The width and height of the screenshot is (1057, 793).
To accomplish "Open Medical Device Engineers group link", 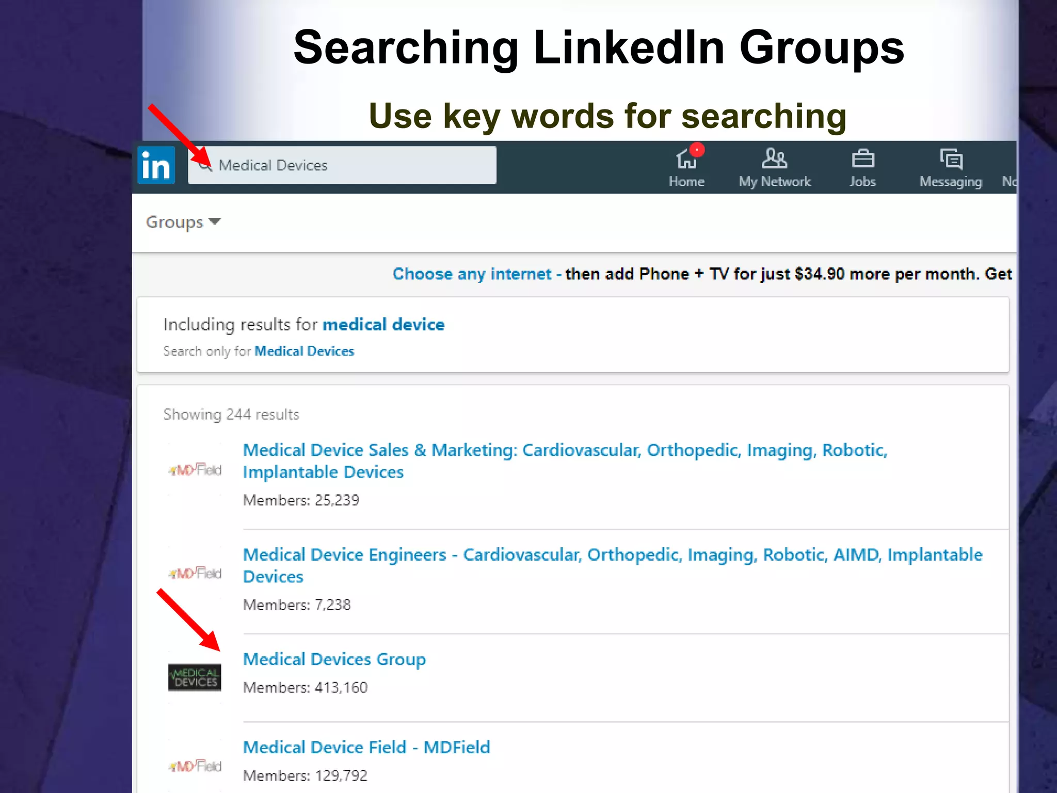I will pyautogui.click(x=613, y=565).
